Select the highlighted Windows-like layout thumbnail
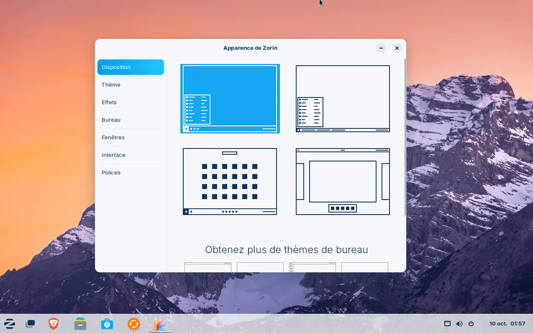Screen dimensions: 533x333 pos(230,99)
